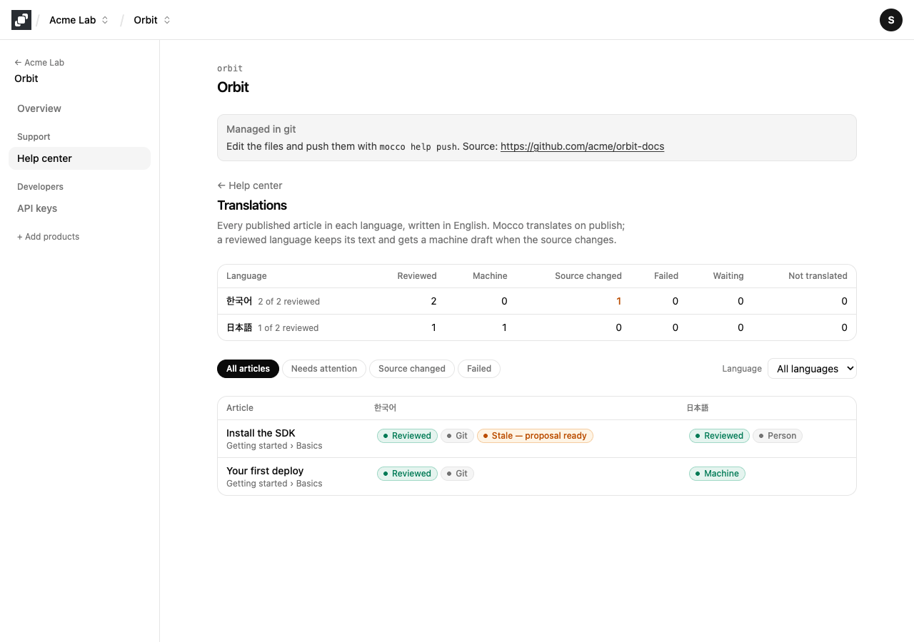Click the 한국어 language row name
This screenshot has width=914, height=642.
click(239, 301)
